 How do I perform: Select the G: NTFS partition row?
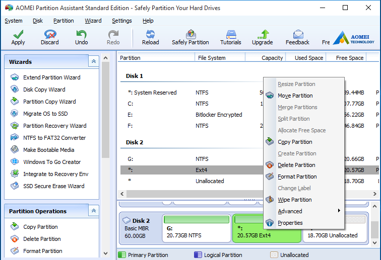click(x=192, y=159)
